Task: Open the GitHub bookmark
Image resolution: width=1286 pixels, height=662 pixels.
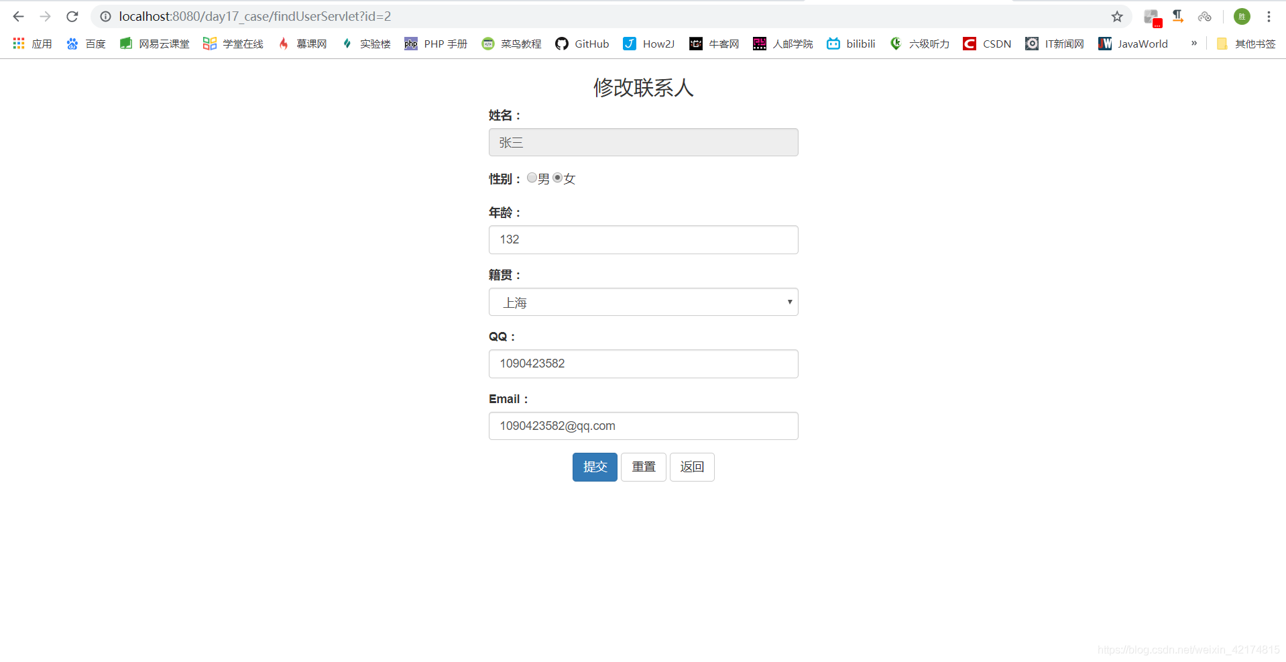Action: [x=582, y=44]
